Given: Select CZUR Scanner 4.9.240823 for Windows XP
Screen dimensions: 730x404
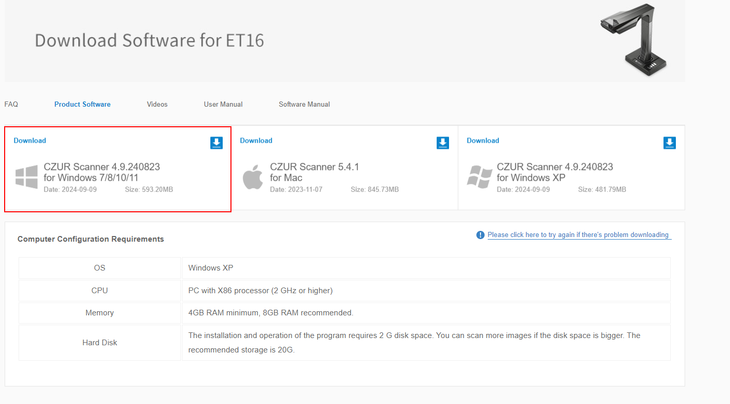Looking at the screenshot, I should point(555,172).
